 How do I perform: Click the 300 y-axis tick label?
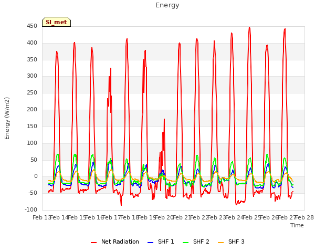click(32, 76)
